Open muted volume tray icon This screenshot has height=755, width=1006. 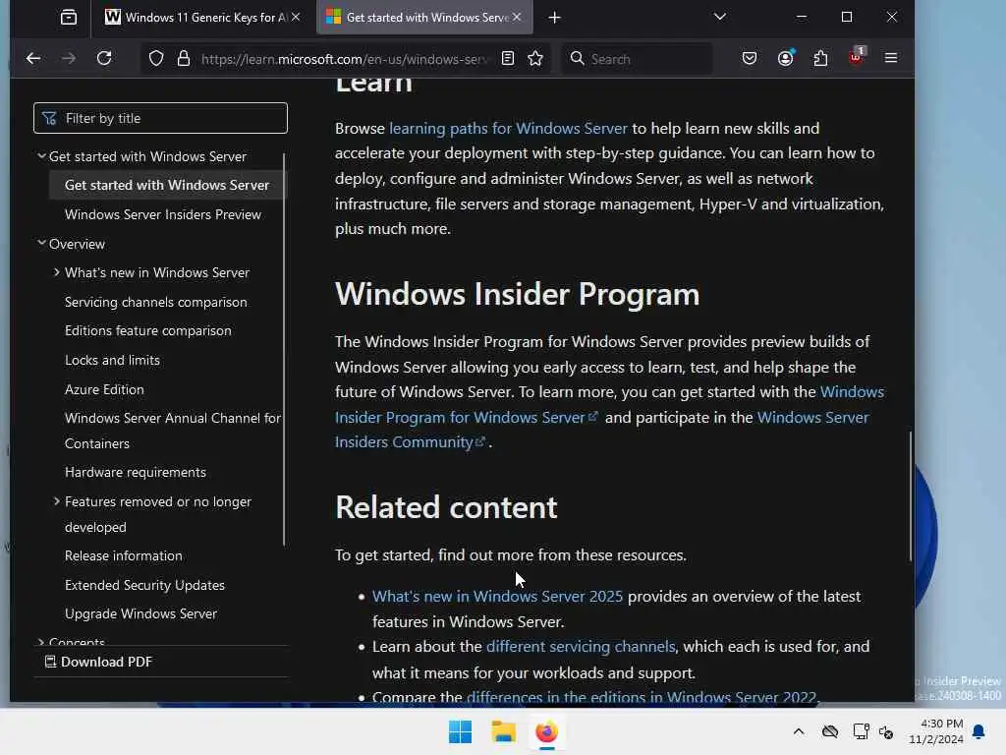887,731
